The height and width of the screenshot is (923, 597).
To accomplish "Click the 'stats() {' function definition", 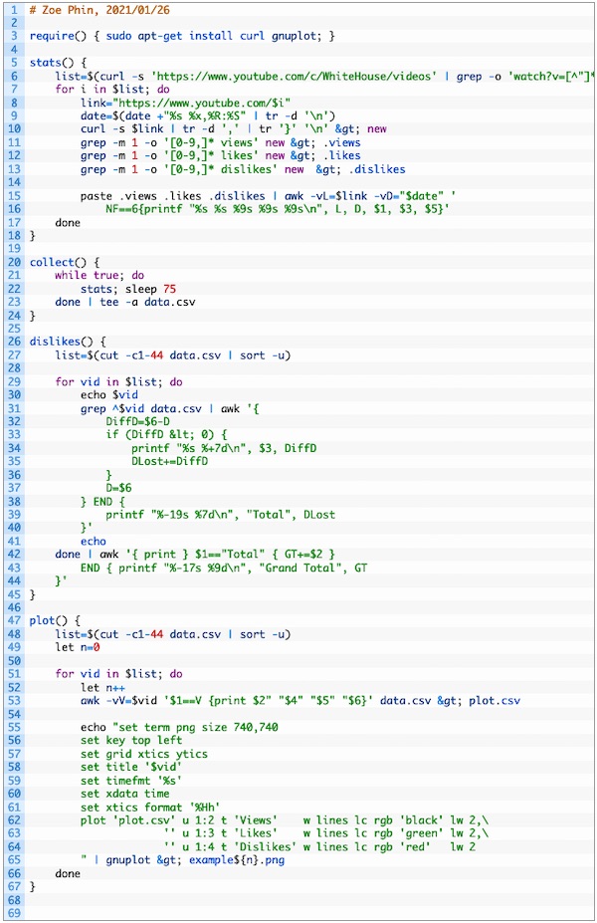I will click(x=59, y=63).
